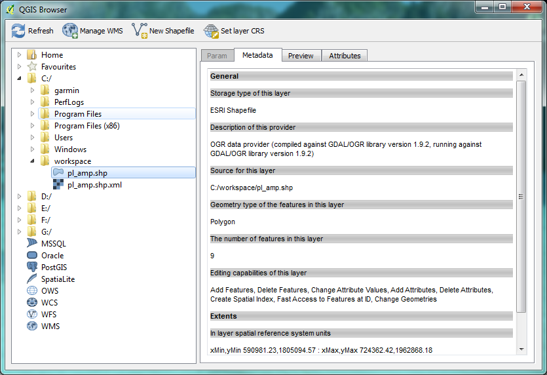
Task: Click the 'ESRI Shapefile' storage type text
Action: 233,110
